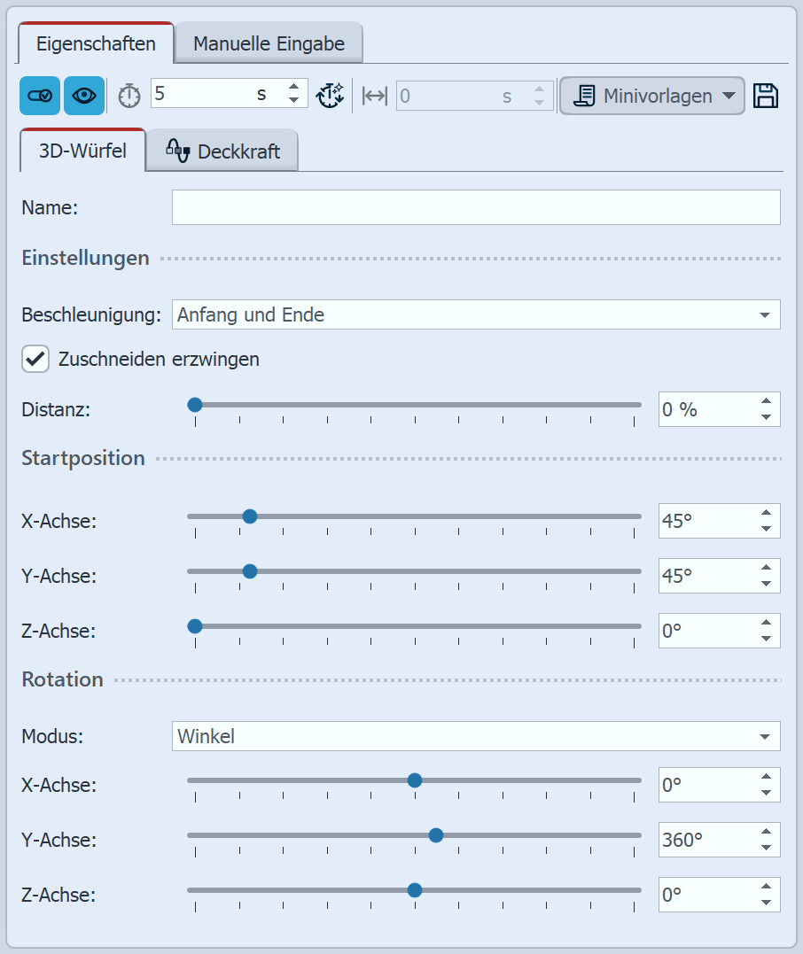The image size is (803, 954).
Task: Increase Rotation Z-Achse with up arrow
Action: tap(766, 887)
